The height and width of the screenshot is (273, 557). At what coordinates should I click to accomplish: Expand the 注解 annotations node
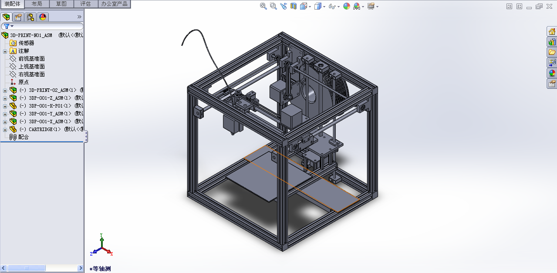pos(4,51)
